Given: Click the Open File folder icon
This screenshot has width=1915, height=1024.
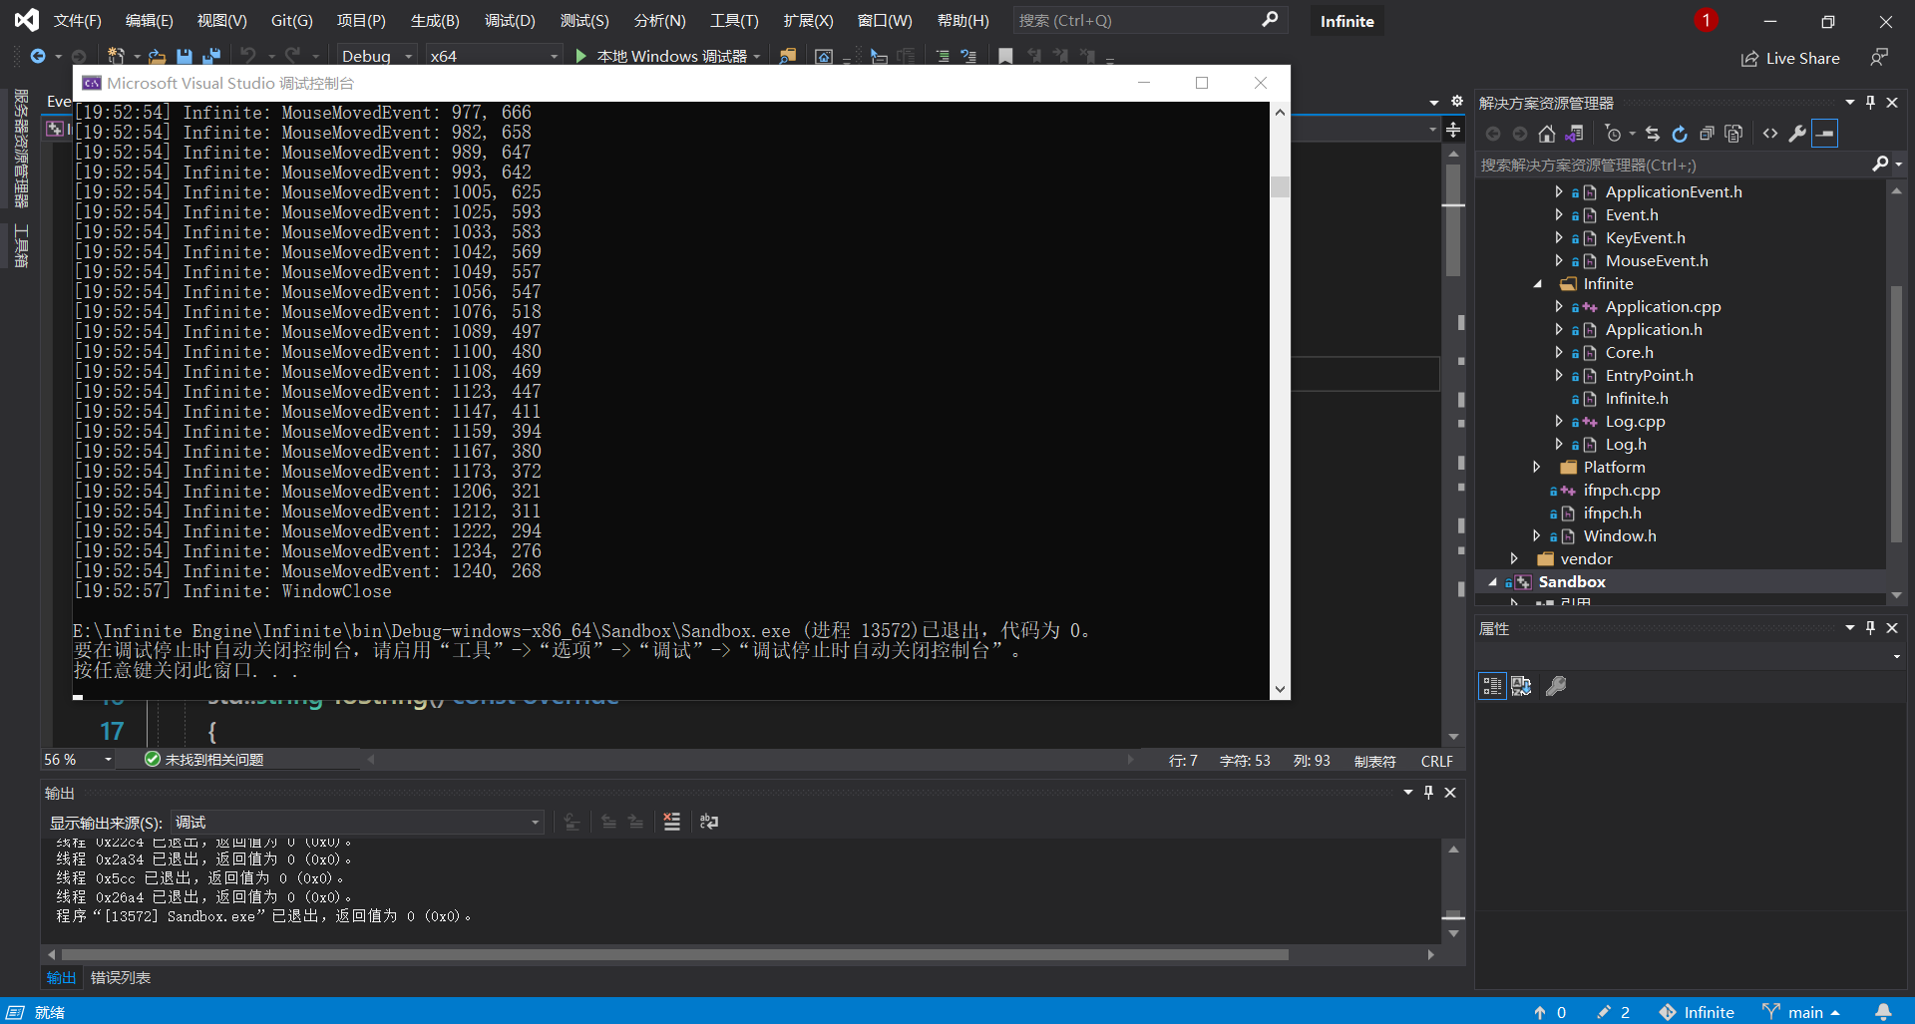Looking at the screenshot, I should 157,56.
